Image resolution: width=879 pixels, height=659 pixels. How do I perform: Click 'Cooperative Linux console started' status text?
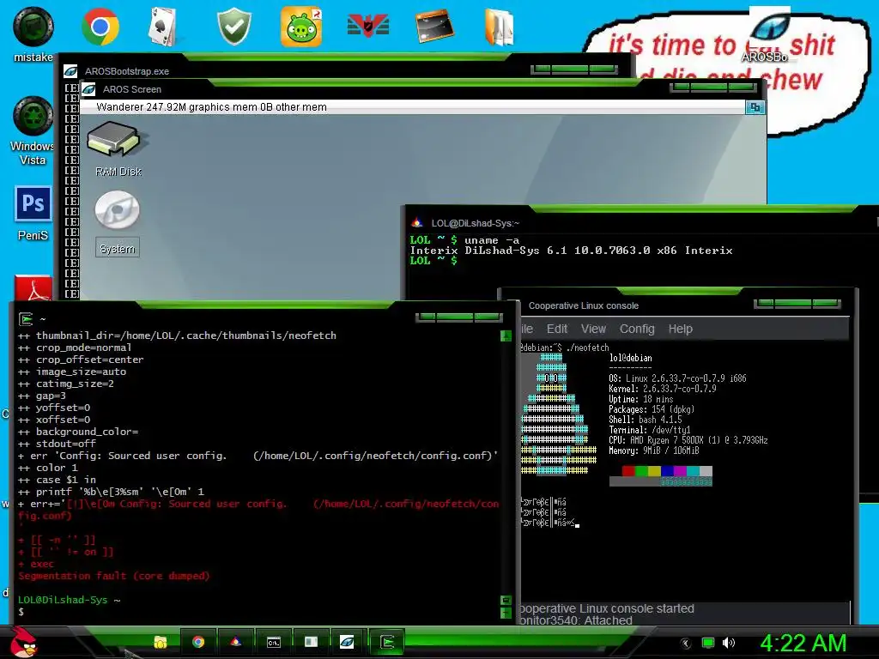pyautogui.click(x=607, y=608)
